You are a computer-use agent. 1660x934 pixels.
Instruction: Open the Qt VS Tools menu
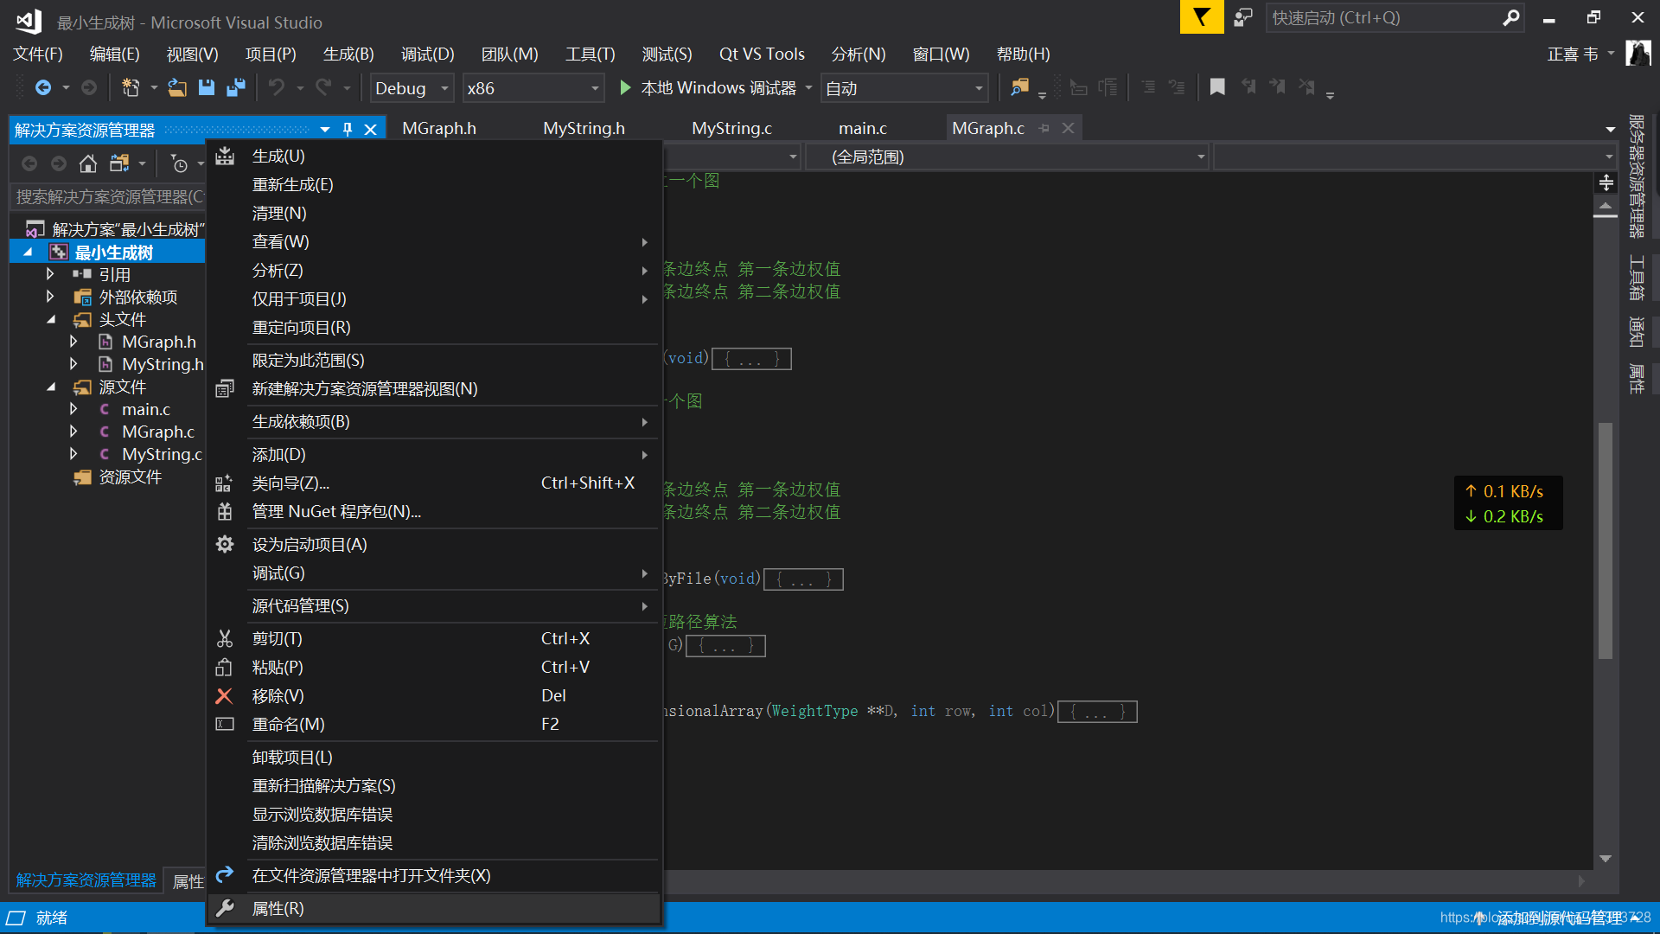point(762,54)
